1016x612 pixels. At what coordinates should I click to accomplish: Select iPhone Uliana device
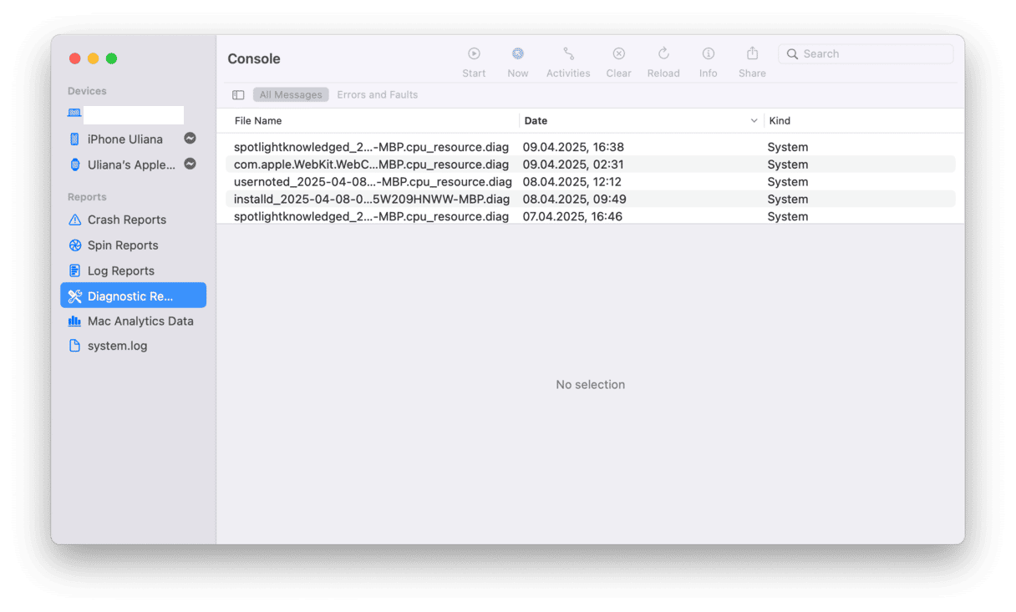tap(133, 139)
